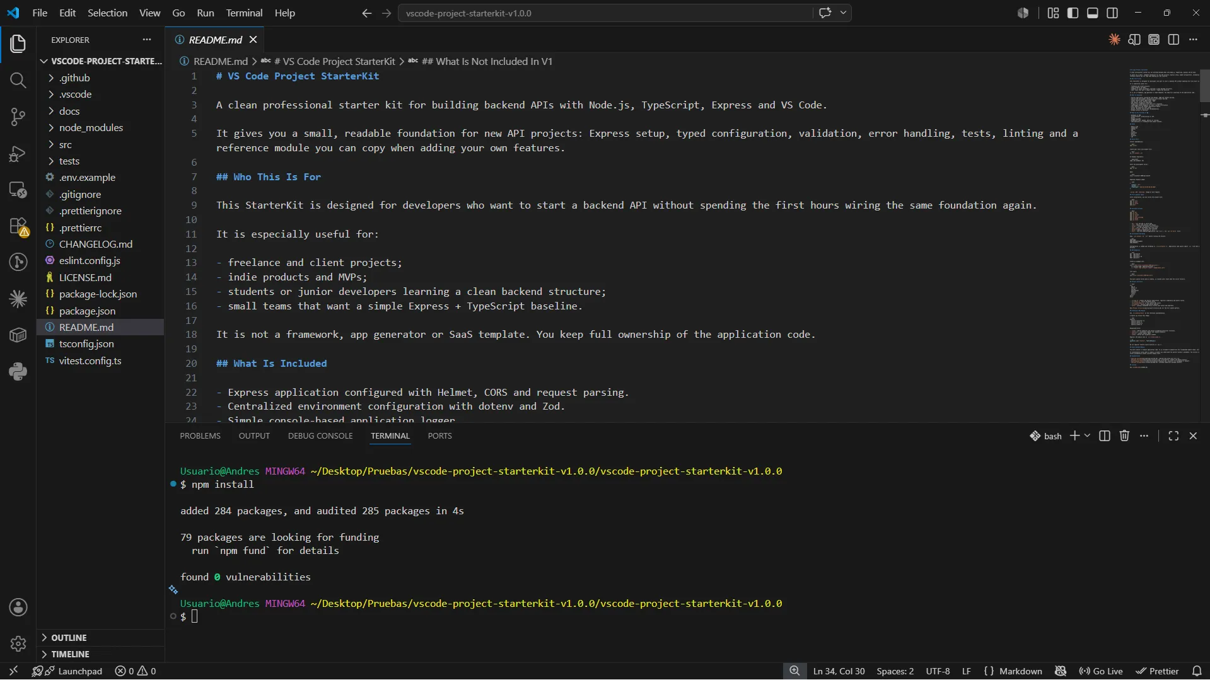Open the Source Control view
This screenshot has height=680, width=1210.
point(18,117)
